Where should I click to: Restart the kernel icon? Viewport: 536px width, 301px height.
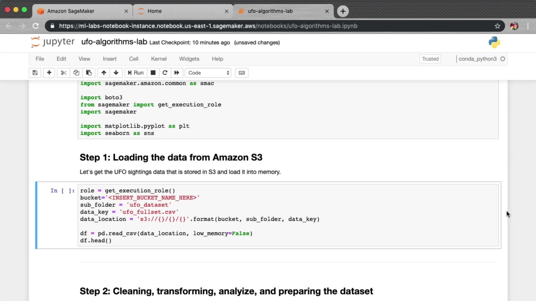point(165,73)
